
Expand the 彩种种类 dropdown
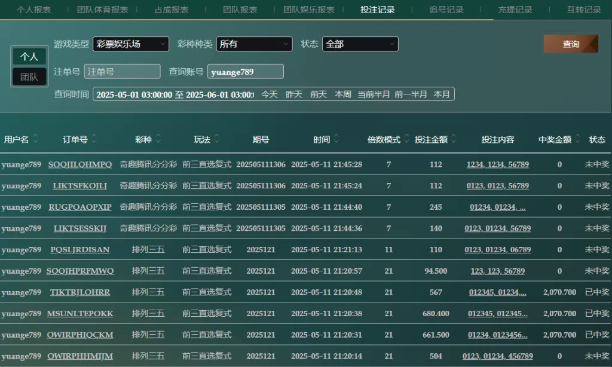pos(254,44)
